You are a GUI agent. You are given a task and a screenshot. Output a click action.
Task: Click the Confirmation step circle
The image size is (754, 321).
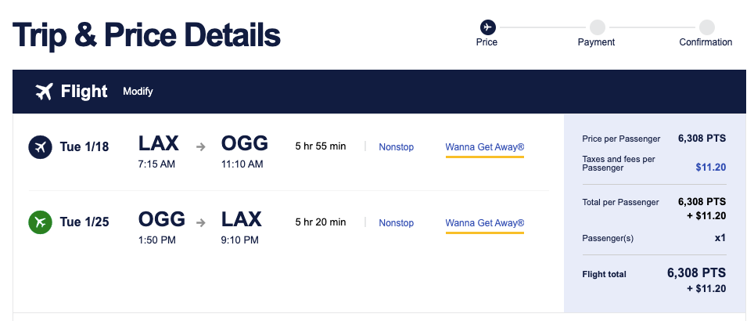(706, 27)
